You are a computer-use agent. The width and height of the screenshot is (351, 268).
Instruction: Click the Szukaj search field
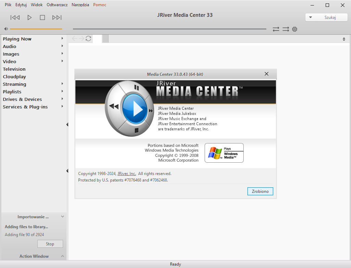(x=330, y=17)
